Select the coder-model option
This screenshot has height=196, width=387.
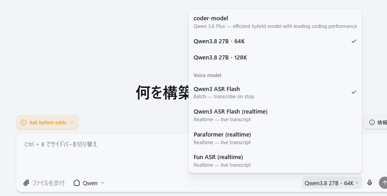coord(275,22)
